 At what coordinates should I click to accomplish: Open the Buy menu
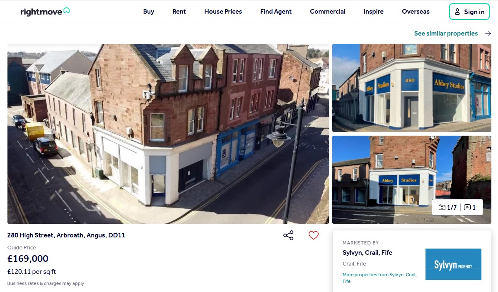[x=149, y=12]
